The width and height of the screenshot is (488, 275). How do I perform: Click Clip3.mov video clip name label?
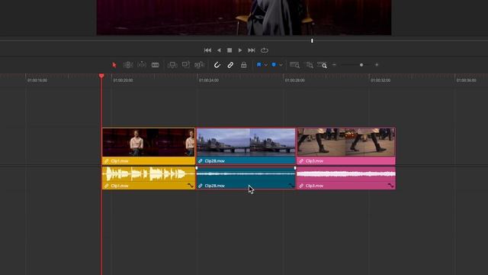[x=314, y=161]
